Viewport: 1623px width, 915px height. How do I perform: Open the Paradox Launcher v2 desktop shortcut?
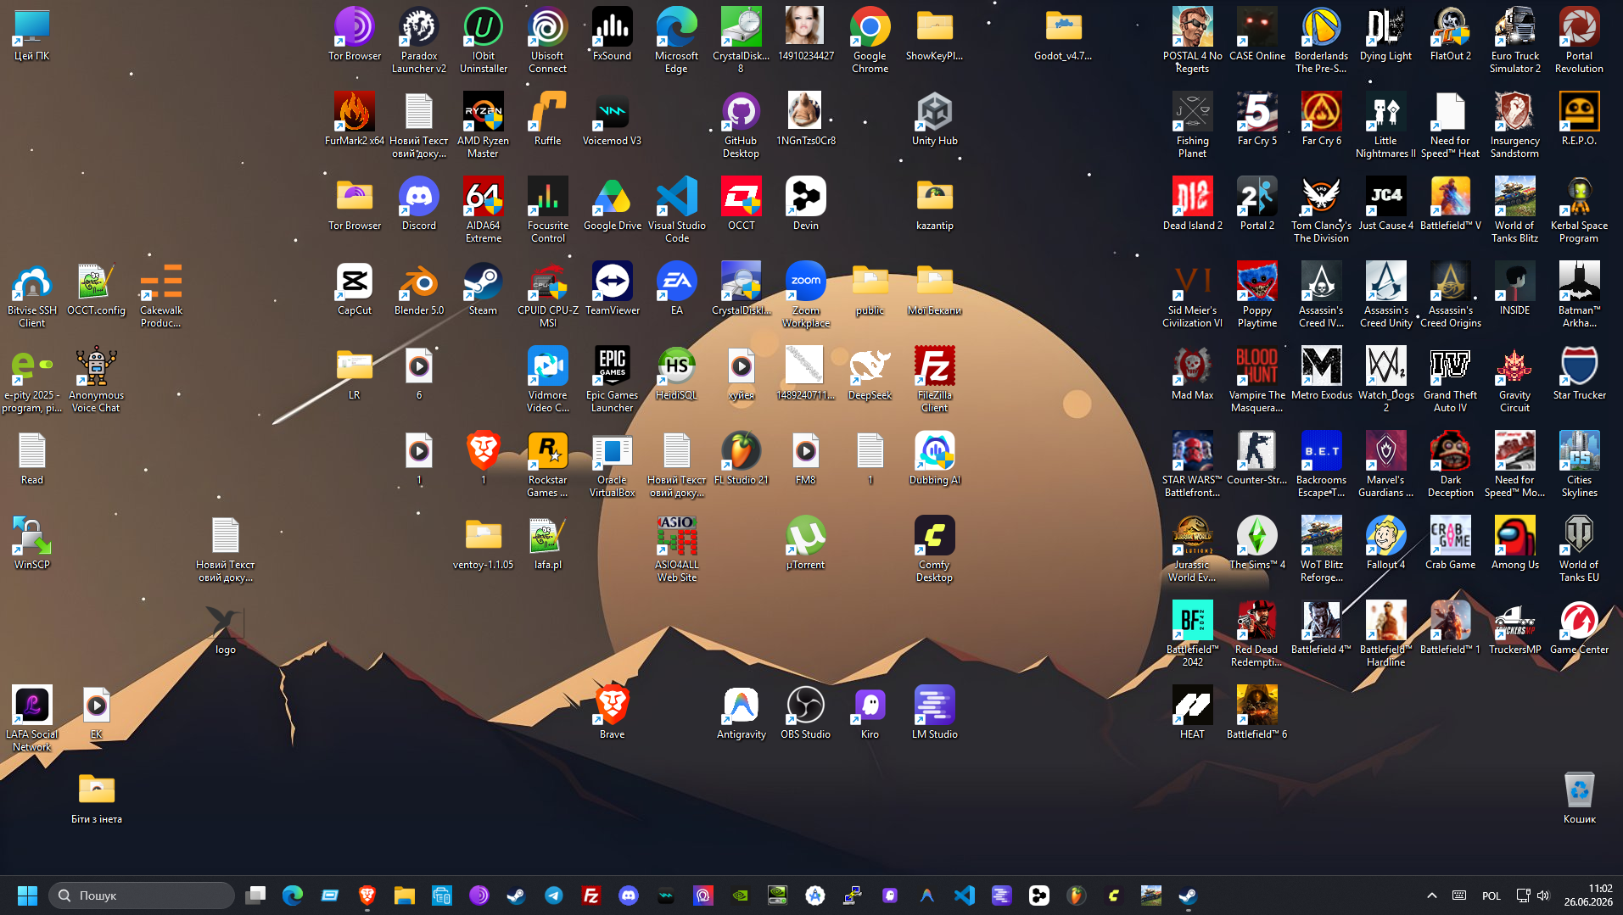coord(419,40)
